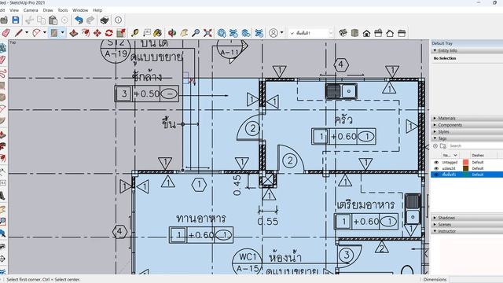Click the Dimensions label in the status bar

435,280
